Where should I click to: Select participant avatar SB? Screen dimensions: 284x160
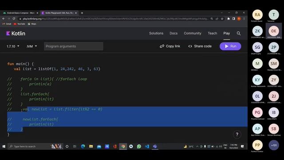[274, 129]
